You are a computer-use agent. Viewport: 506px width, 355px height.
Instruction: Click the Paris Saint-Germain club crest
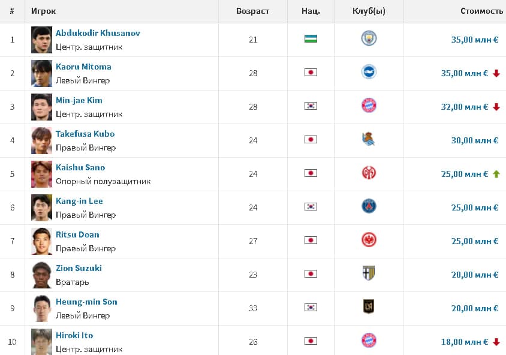[x=369, y=207]
